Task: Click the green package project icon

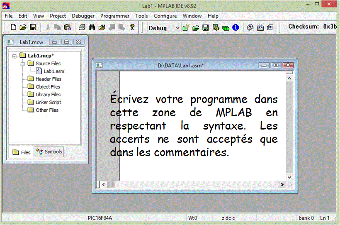Action: tap(226, 28)
